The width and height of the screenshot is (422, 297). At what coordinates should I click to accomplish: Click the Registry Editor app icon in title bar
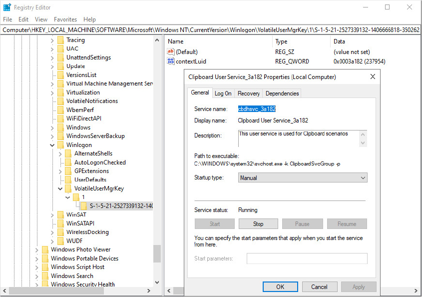coord(7,7)
